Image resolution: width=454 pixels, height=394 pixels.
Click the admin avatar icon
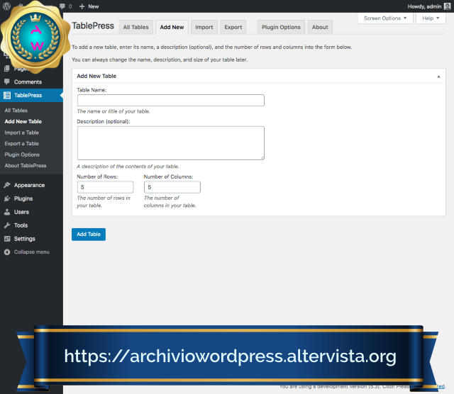(x=447, y=6)
